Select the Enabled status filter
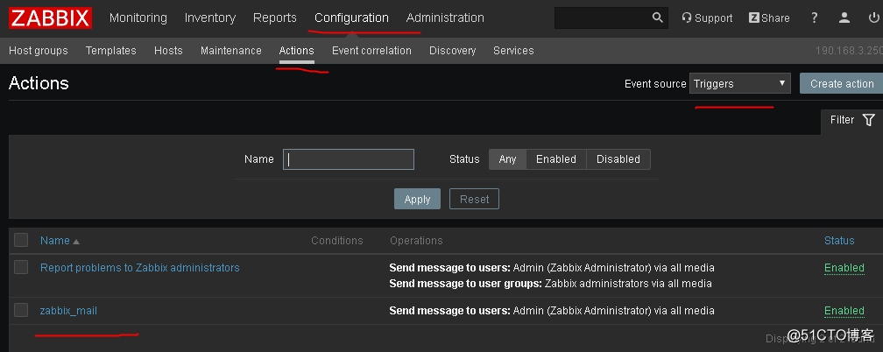883x352 pixels. point(556,159)
